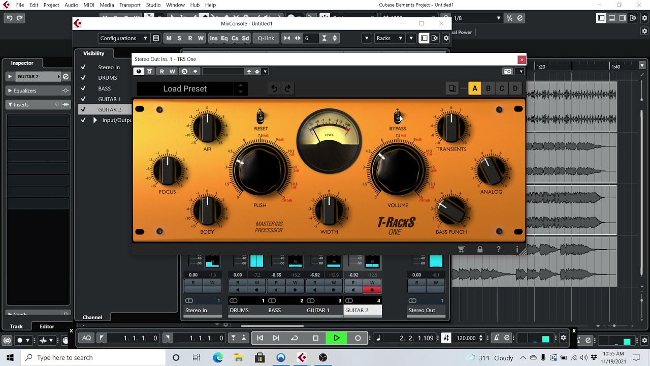This screenshot has width=650, height=366.
Task: Click the large VOLUME knob
Action: [x=398, y=170]
